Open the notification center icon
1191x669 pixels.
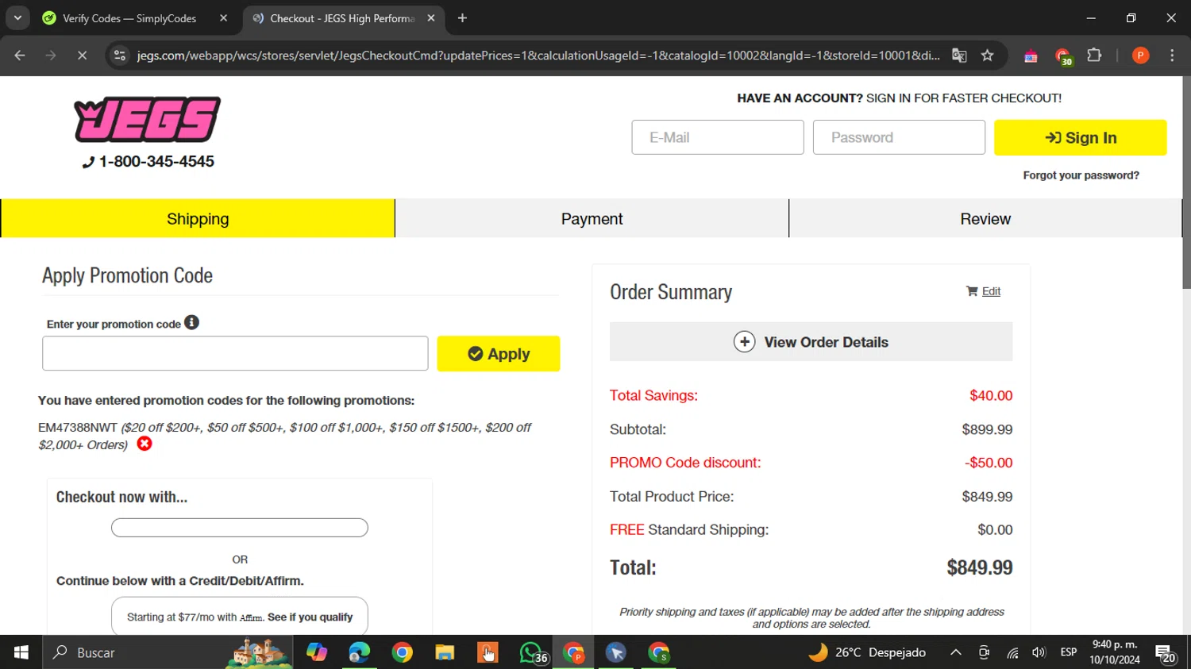1166,653
